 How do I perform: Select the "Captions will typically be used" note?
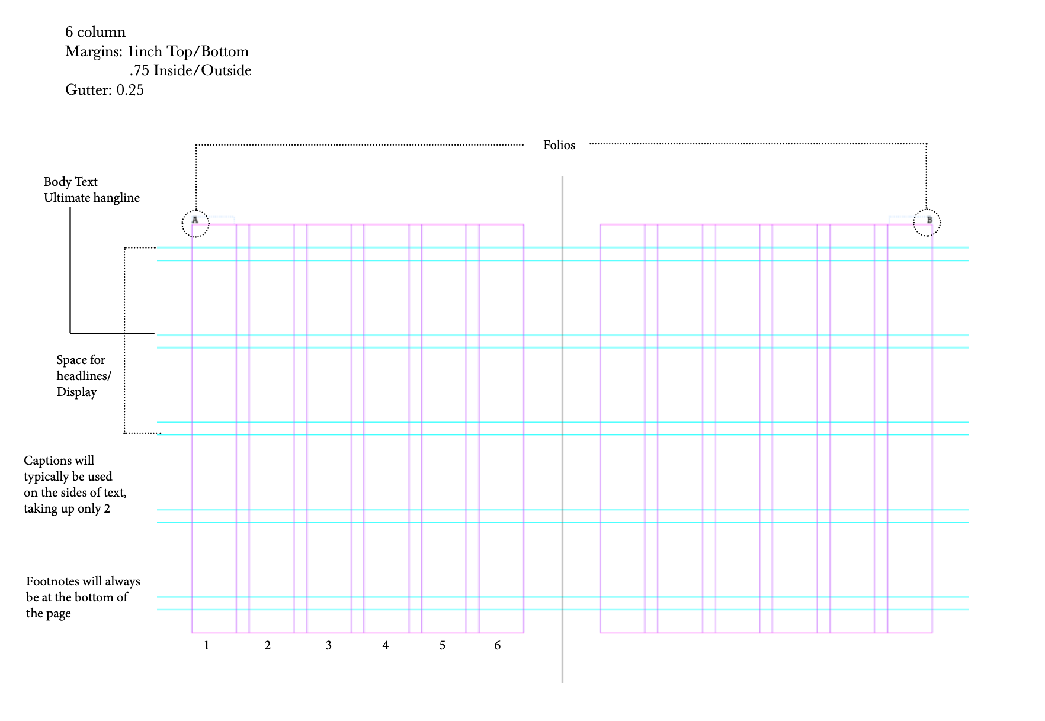(75, 484)
